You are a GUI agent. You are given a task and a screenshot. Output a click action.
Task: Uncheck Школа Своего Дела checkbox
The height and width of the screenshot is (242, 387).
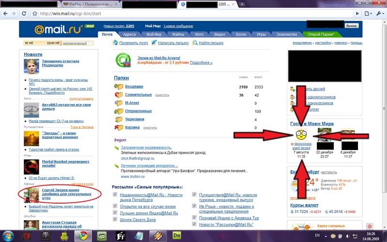pos(115,219)
